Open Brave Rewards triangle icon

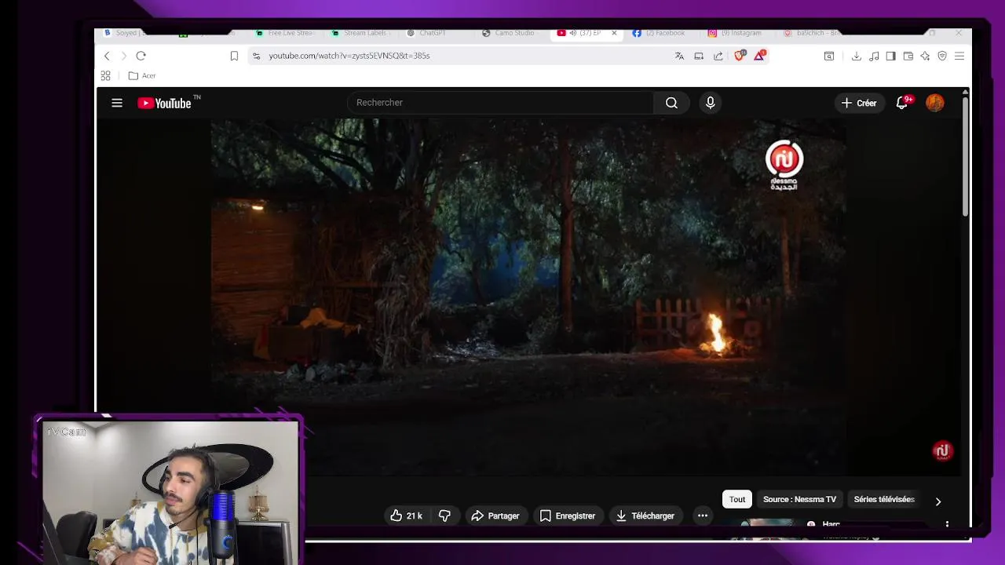coord(759,56)
